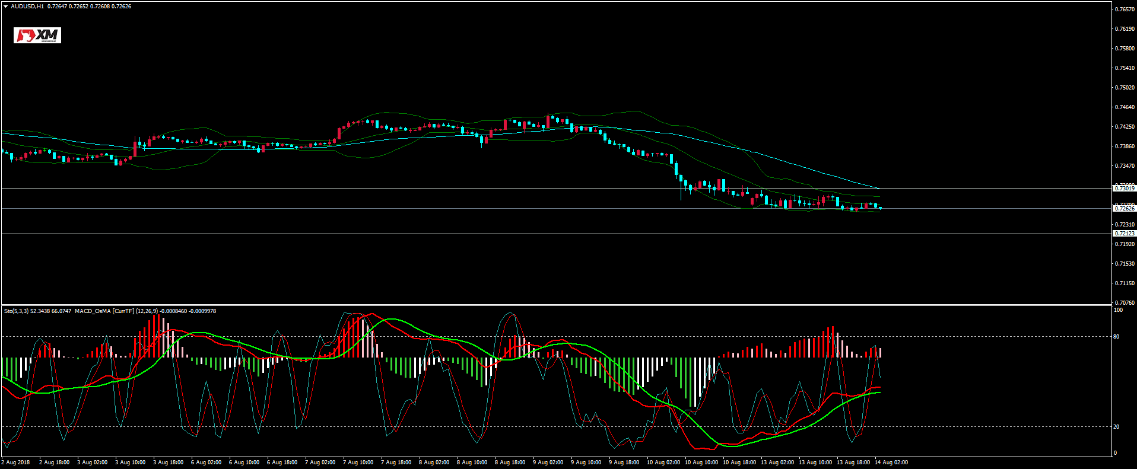This screenshot has height=469, width=1137.
Task: Click the 7 Aug 02:00 time label
Action: tap(320, 462)
